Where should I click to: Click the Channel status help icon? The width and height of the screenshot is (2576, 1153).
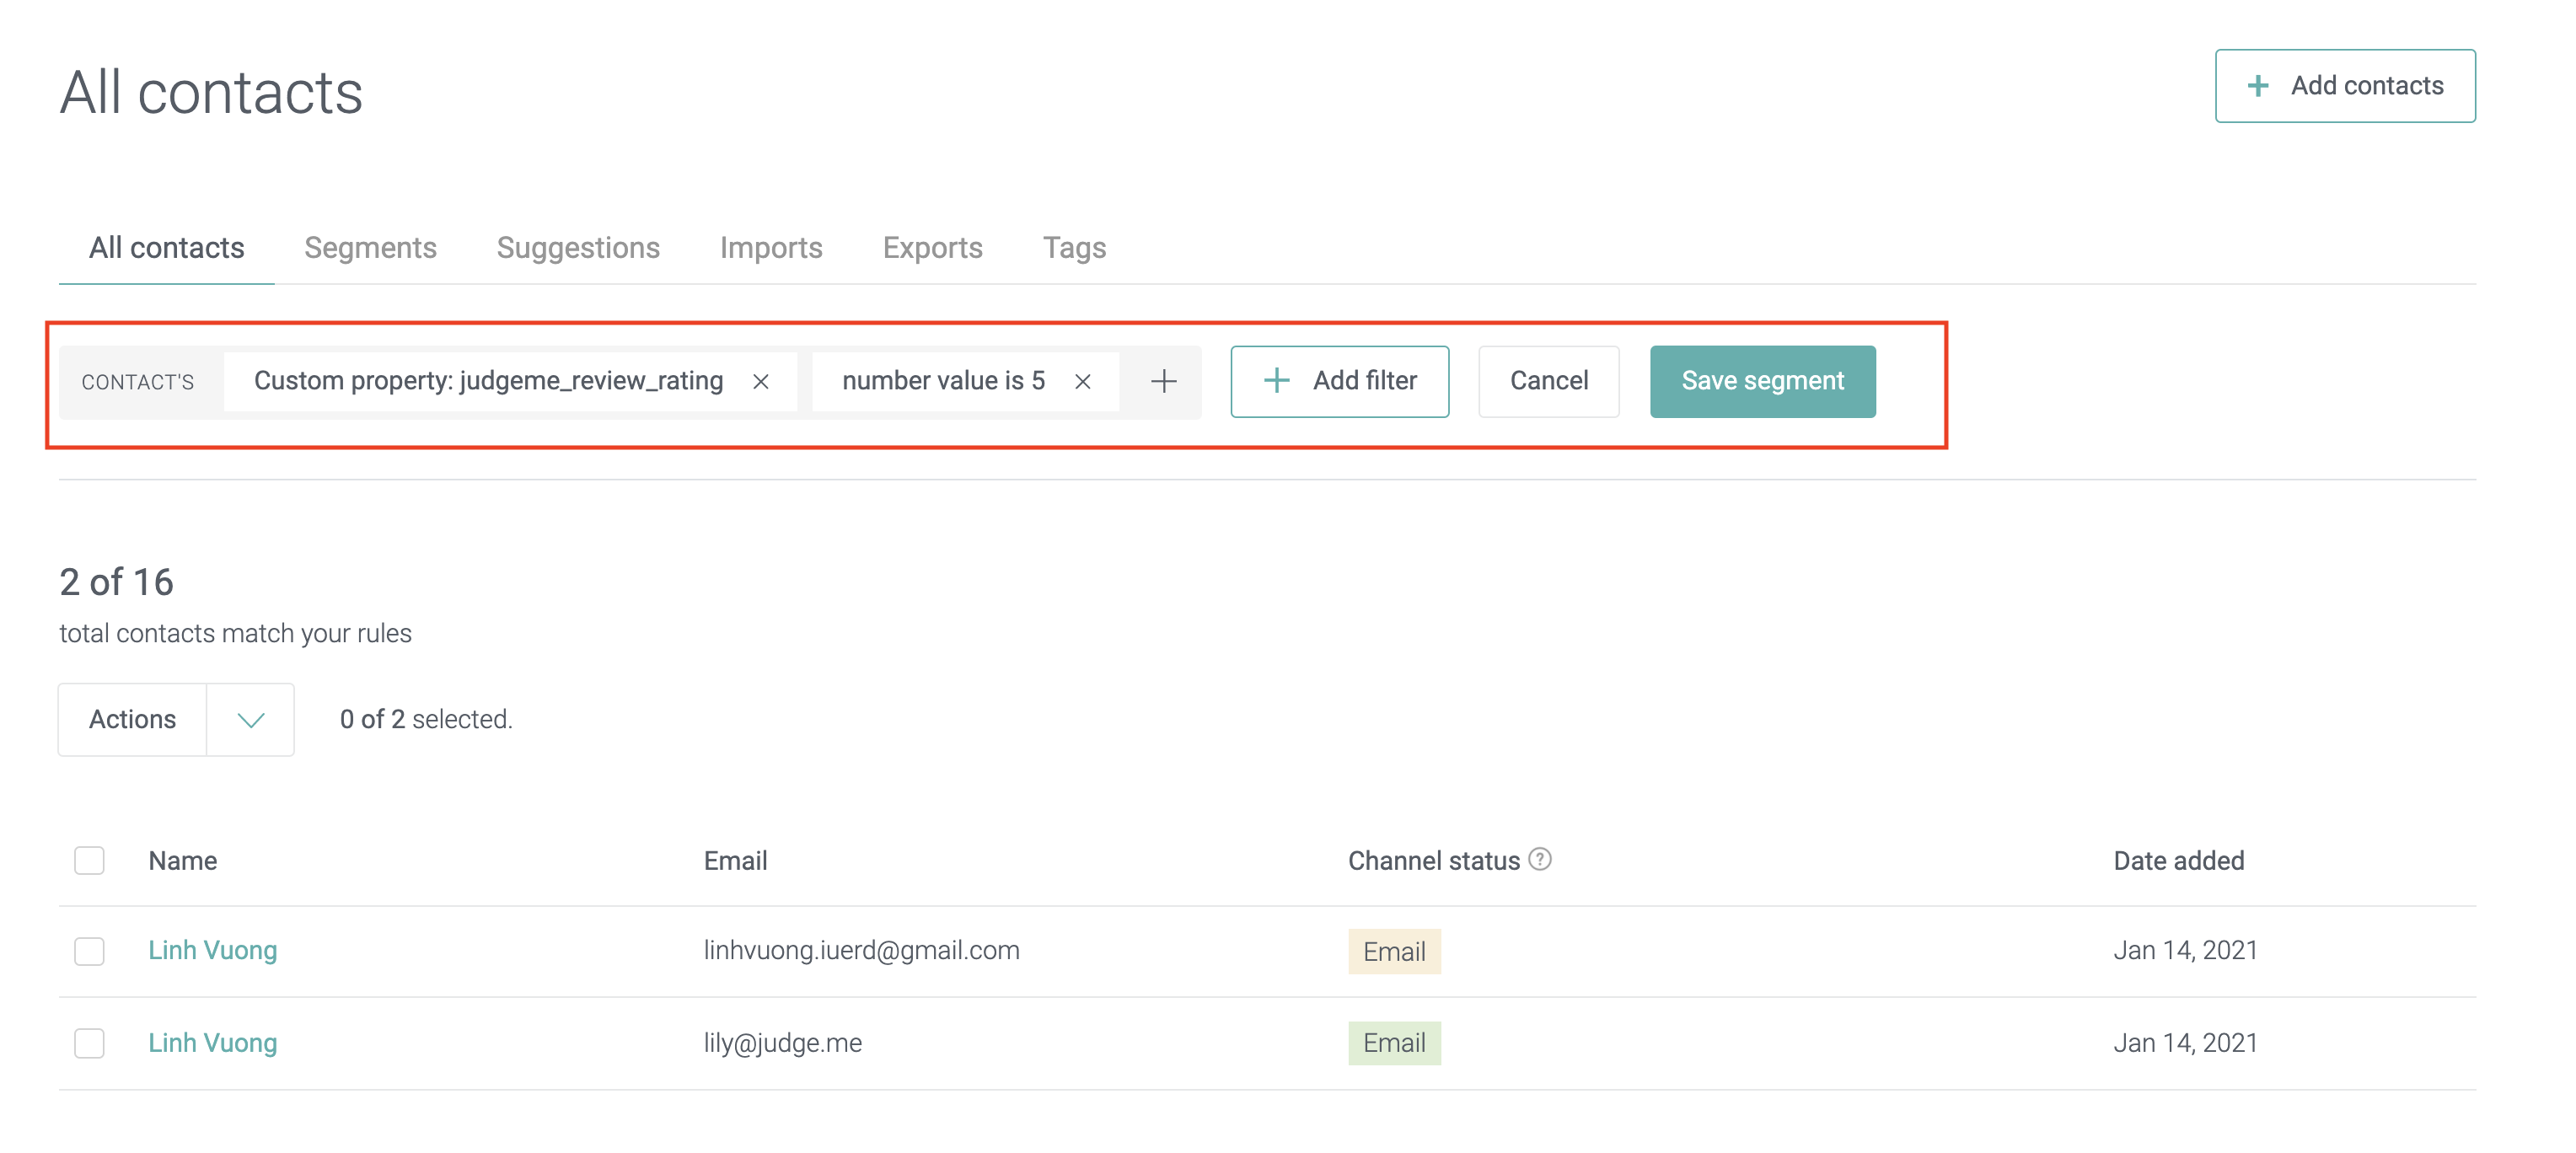tap(1540, 859)
